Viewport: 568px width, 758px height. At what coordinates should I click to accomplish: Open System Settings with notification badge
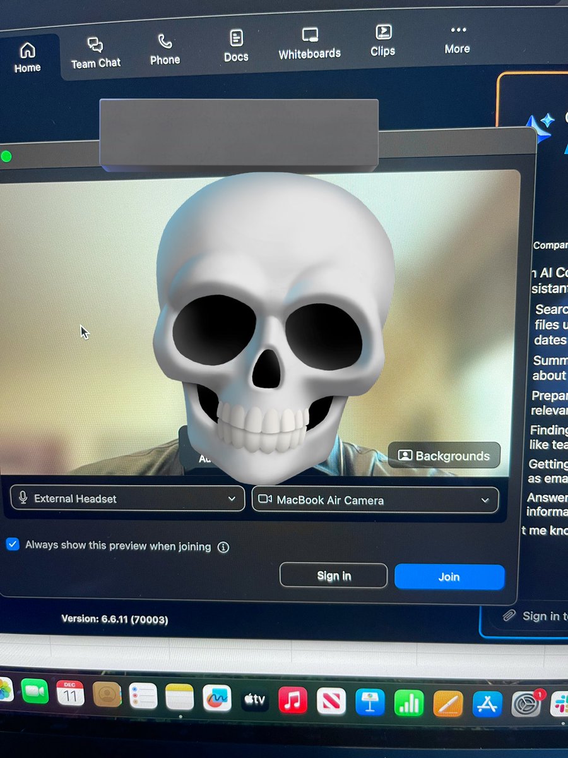[526, 704]
